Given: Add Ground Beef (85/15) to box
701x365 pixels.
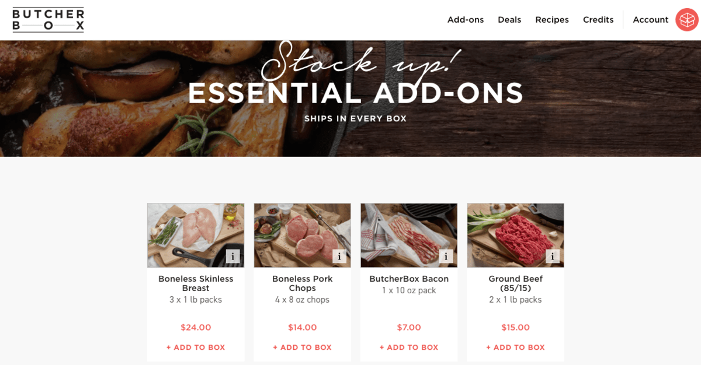Looking at the screenshot, I should coord(516,348).
